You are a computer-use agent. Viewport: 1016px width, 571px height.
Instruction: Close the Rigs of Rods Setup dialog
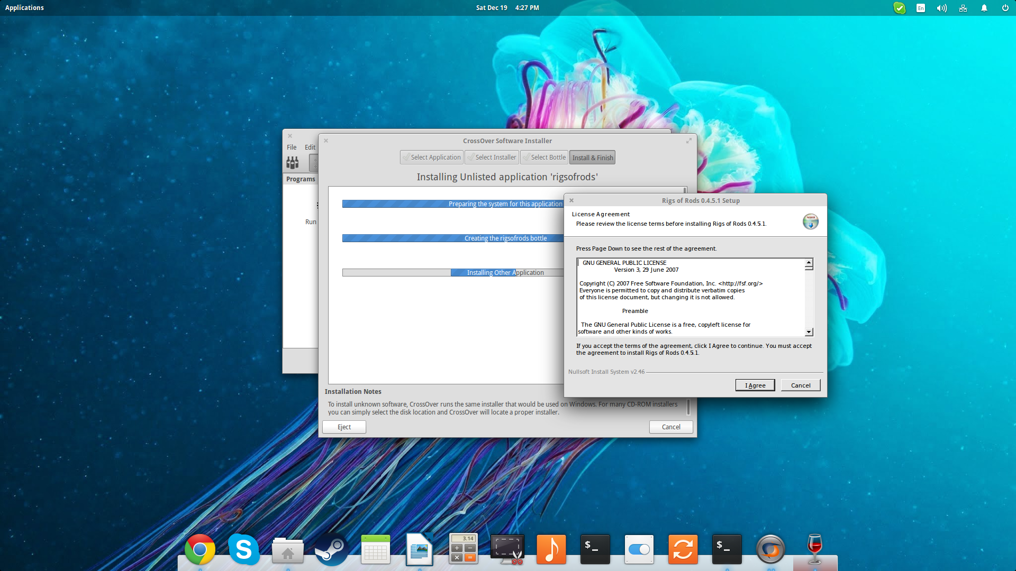tap(571, 200)
